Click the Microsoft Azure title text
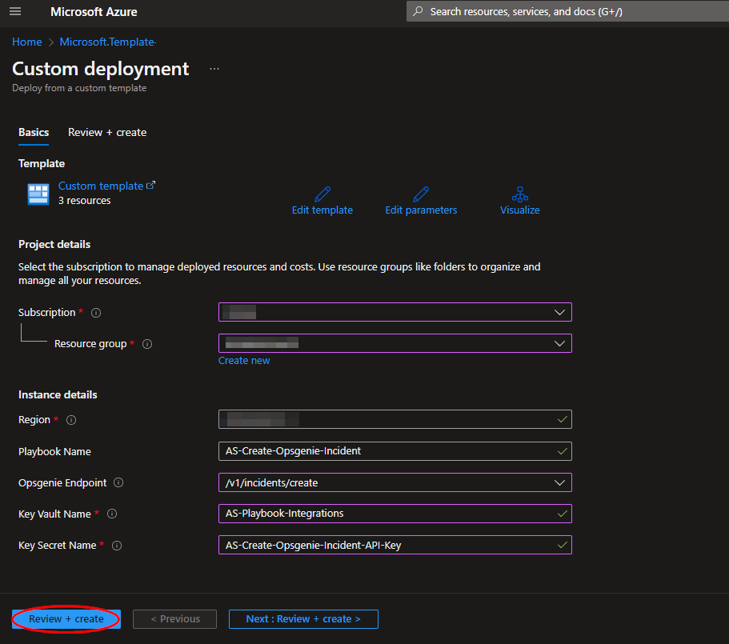This screenshot has height=644, width=729. click(x=94, y=12)
